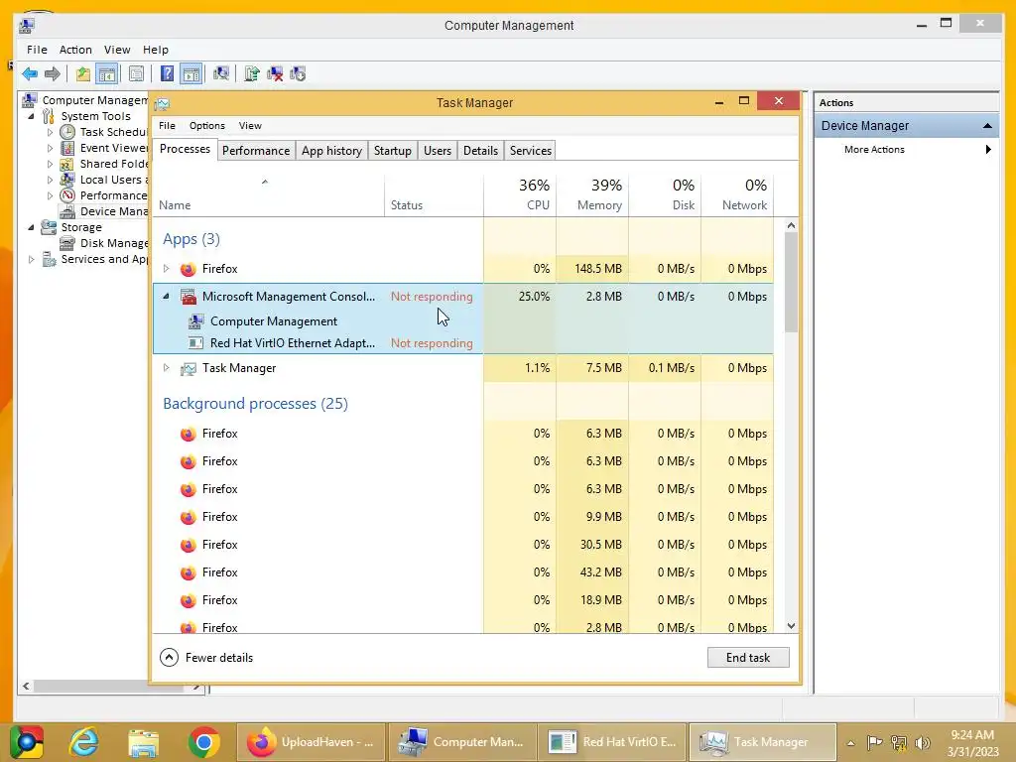Switch to the Performance tab
Viewport: 1016px width, 762px height.
pyautogui.click(x=256, y=151)
